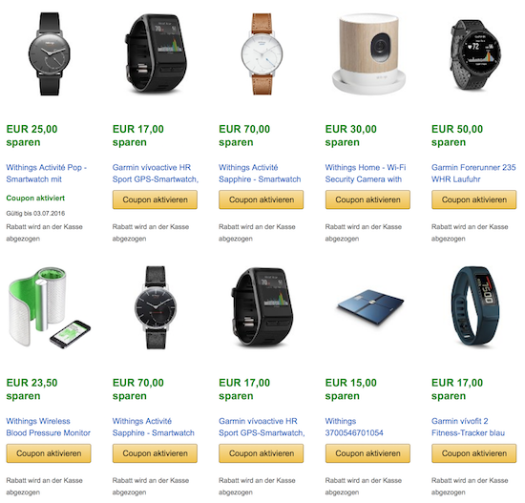Open Withings Home - Wi-Fi Security Camera link
The width and height of the screenshot is (525, 503).
[x=366, y=173]
